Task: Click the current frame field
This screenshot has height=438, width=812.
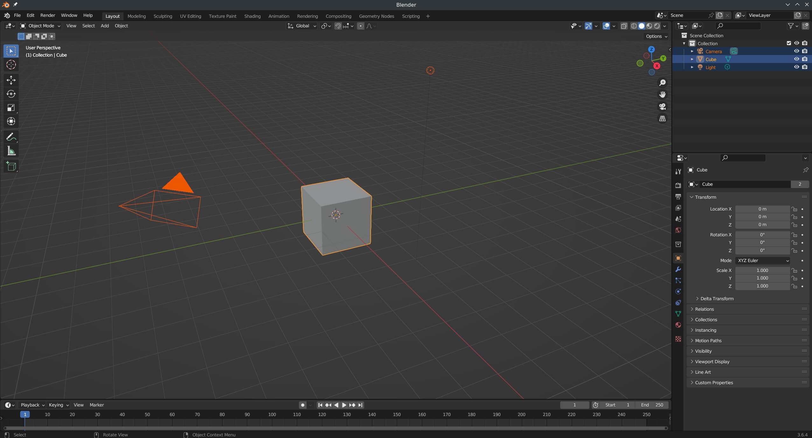Action: [x=574, y=405]
